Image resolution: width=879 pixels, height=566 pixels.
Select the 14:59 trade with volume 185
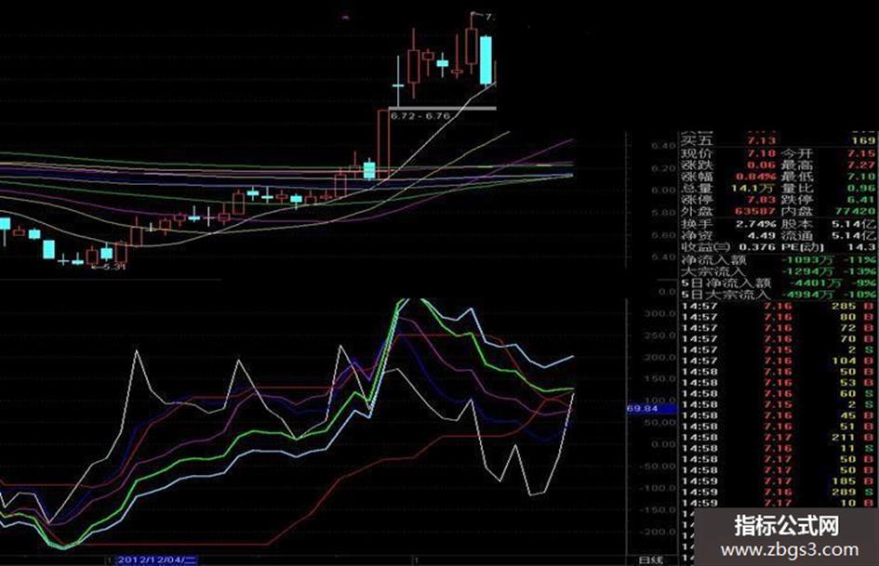[x=779, y=480]
